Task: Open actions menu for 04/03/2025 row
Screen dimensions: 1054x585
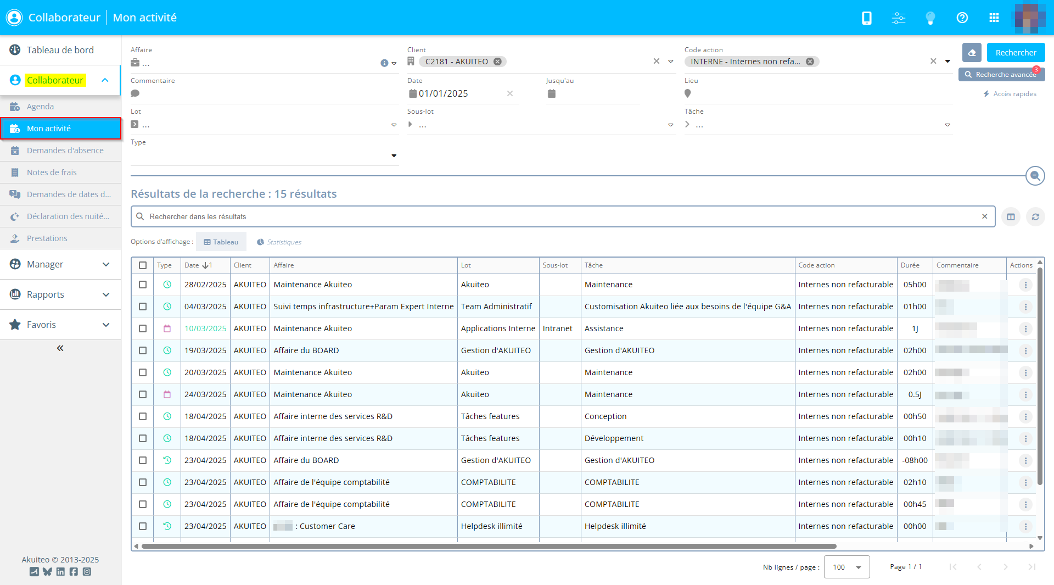Action: pyautogui.click(x=1025, y=307)
